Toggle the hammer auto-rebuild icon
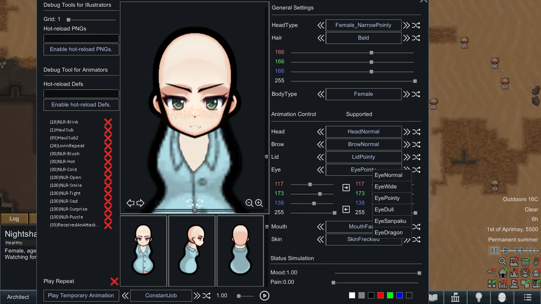Screen dimensions: 541x304 [x=491, y=273]
